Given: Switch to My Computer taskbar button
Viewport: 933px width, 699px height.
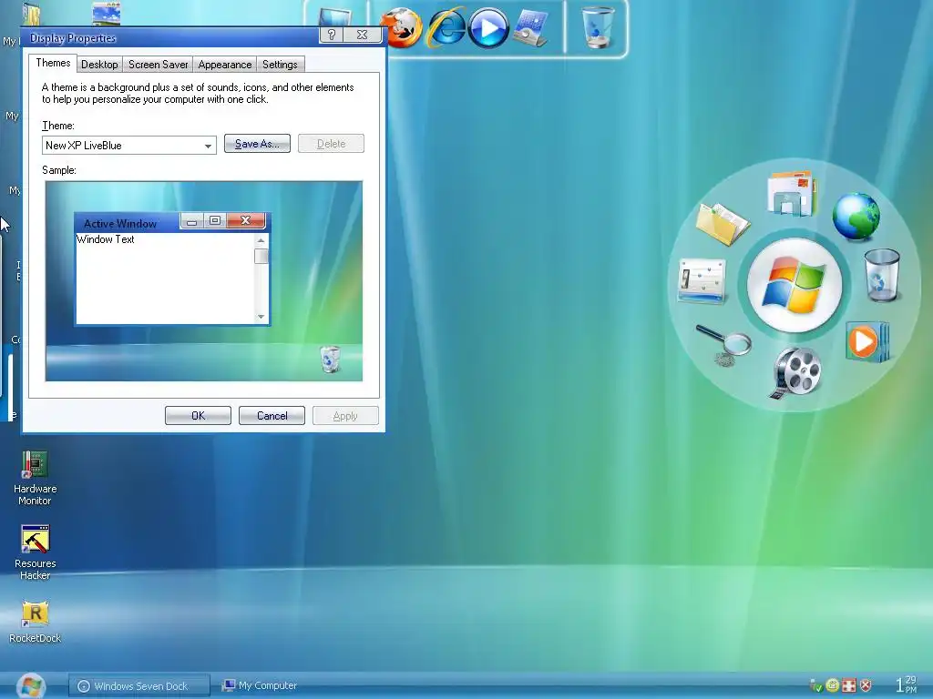Looking at the screenshot, I should tap(260, 686).
